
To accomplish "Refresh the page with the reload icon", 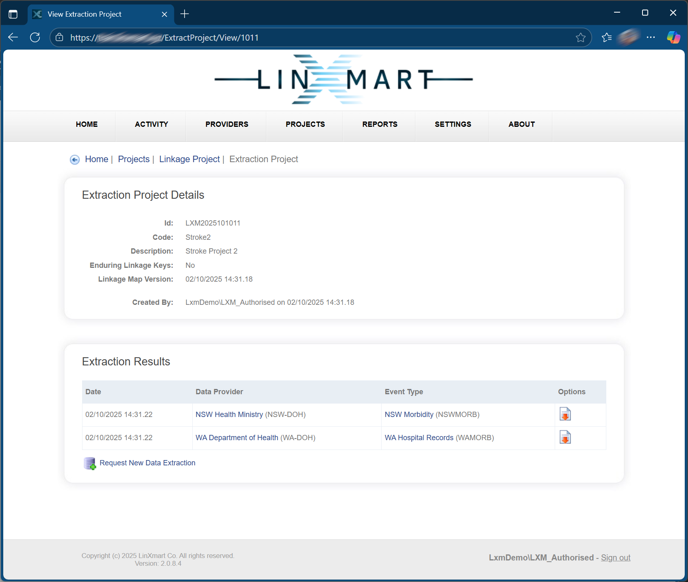I will tap(35, 37).
